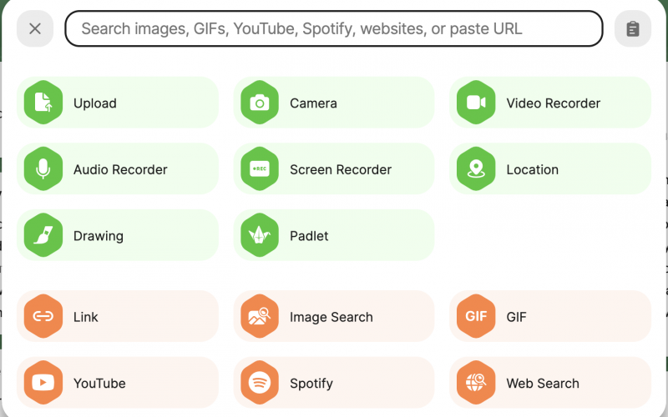Select the Spotify attachment icon
This screenshot has height=417, width=668.
260,383
